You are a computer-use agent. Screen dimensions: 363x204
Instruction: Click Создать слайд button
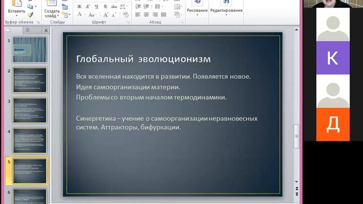tap(52, 9)
